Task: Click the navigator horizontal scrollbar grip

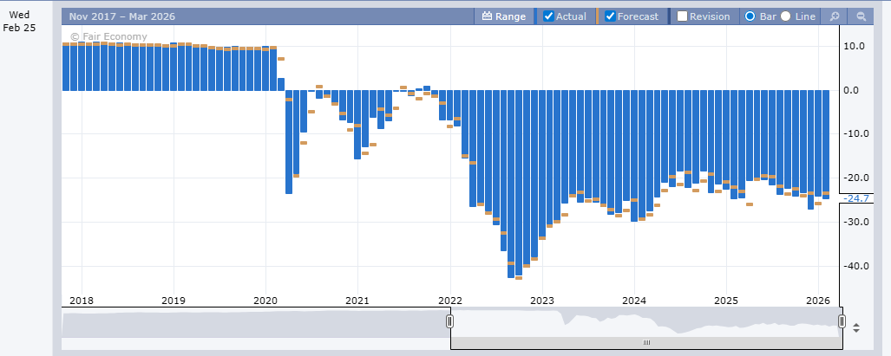Action: tap(645, 343)
